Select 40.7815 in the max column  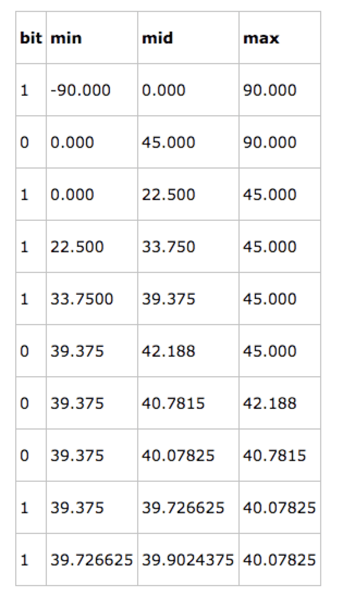pos(274,456)
